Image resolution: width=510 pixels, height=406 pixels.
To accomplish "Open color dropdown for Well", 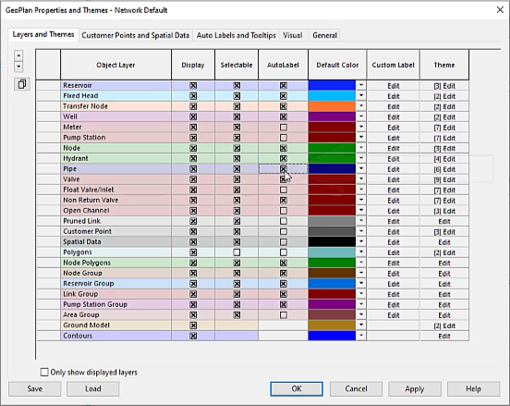I will pyautogui.click(x=361, y=117).
